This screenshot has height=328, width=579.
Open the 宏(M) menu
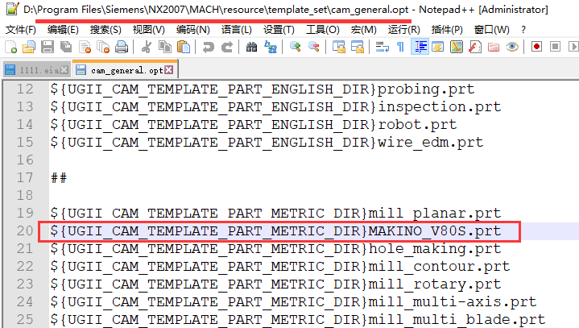[x=364, y=30]
